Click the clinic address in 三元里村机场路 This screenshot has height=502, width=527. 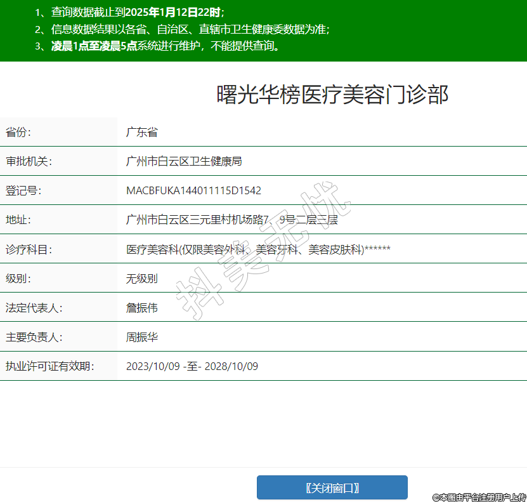pos(231,220)
